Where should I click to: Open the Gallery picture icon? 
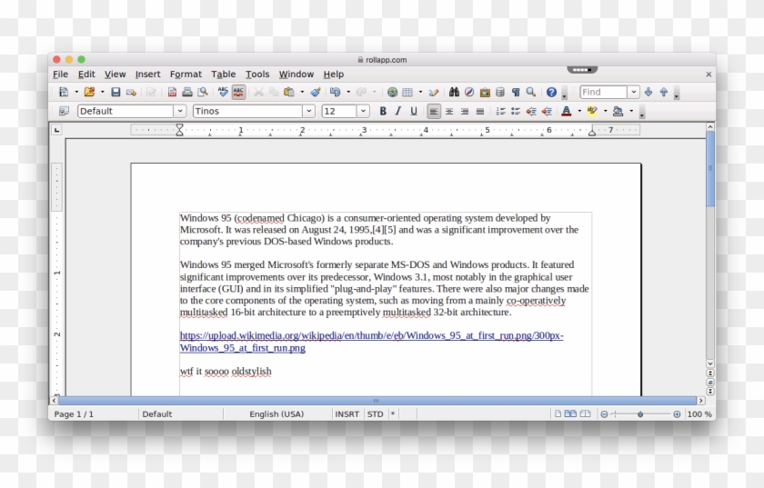(485, 92)
